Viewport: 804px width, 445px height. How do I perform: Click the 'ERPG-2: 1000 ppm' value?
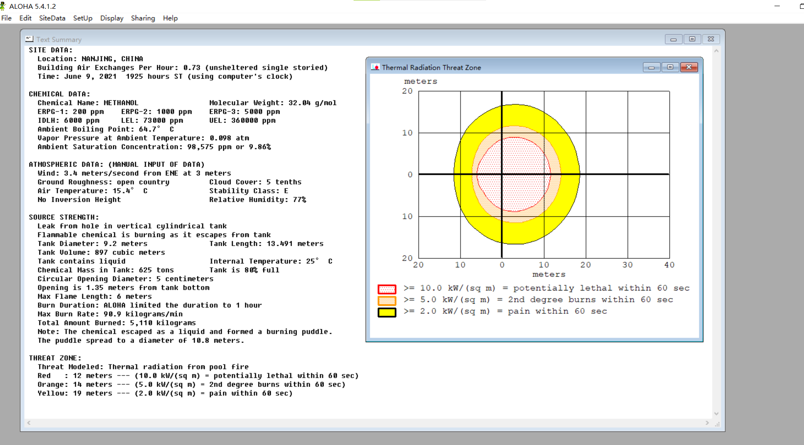(x=157, y=112)
